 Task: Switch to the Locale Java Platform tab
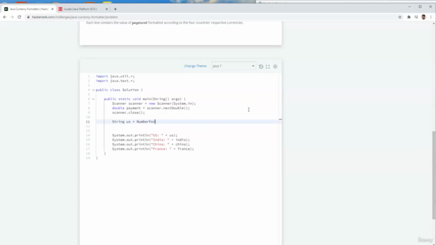point(80,9)
